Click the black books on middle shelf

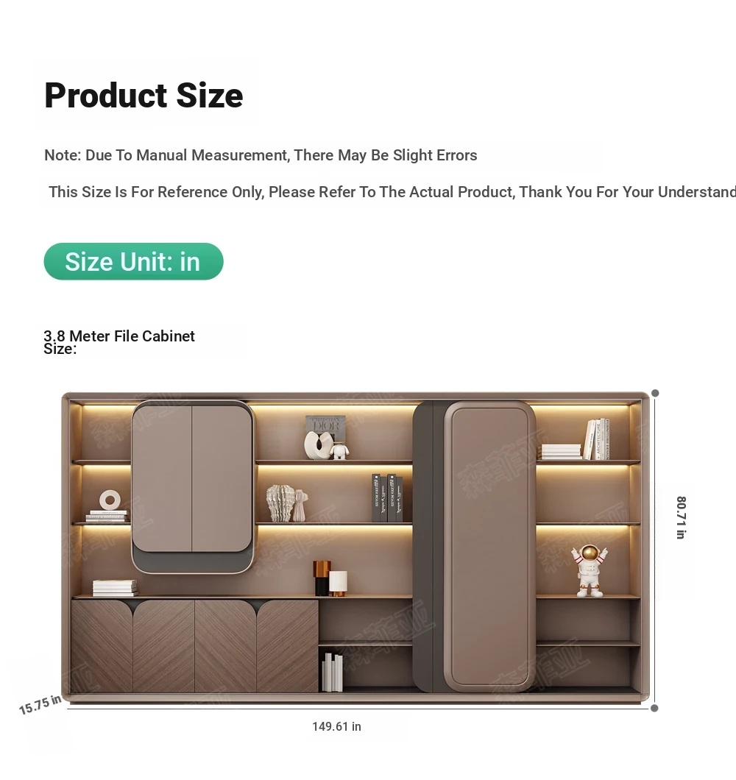(387, 498)
